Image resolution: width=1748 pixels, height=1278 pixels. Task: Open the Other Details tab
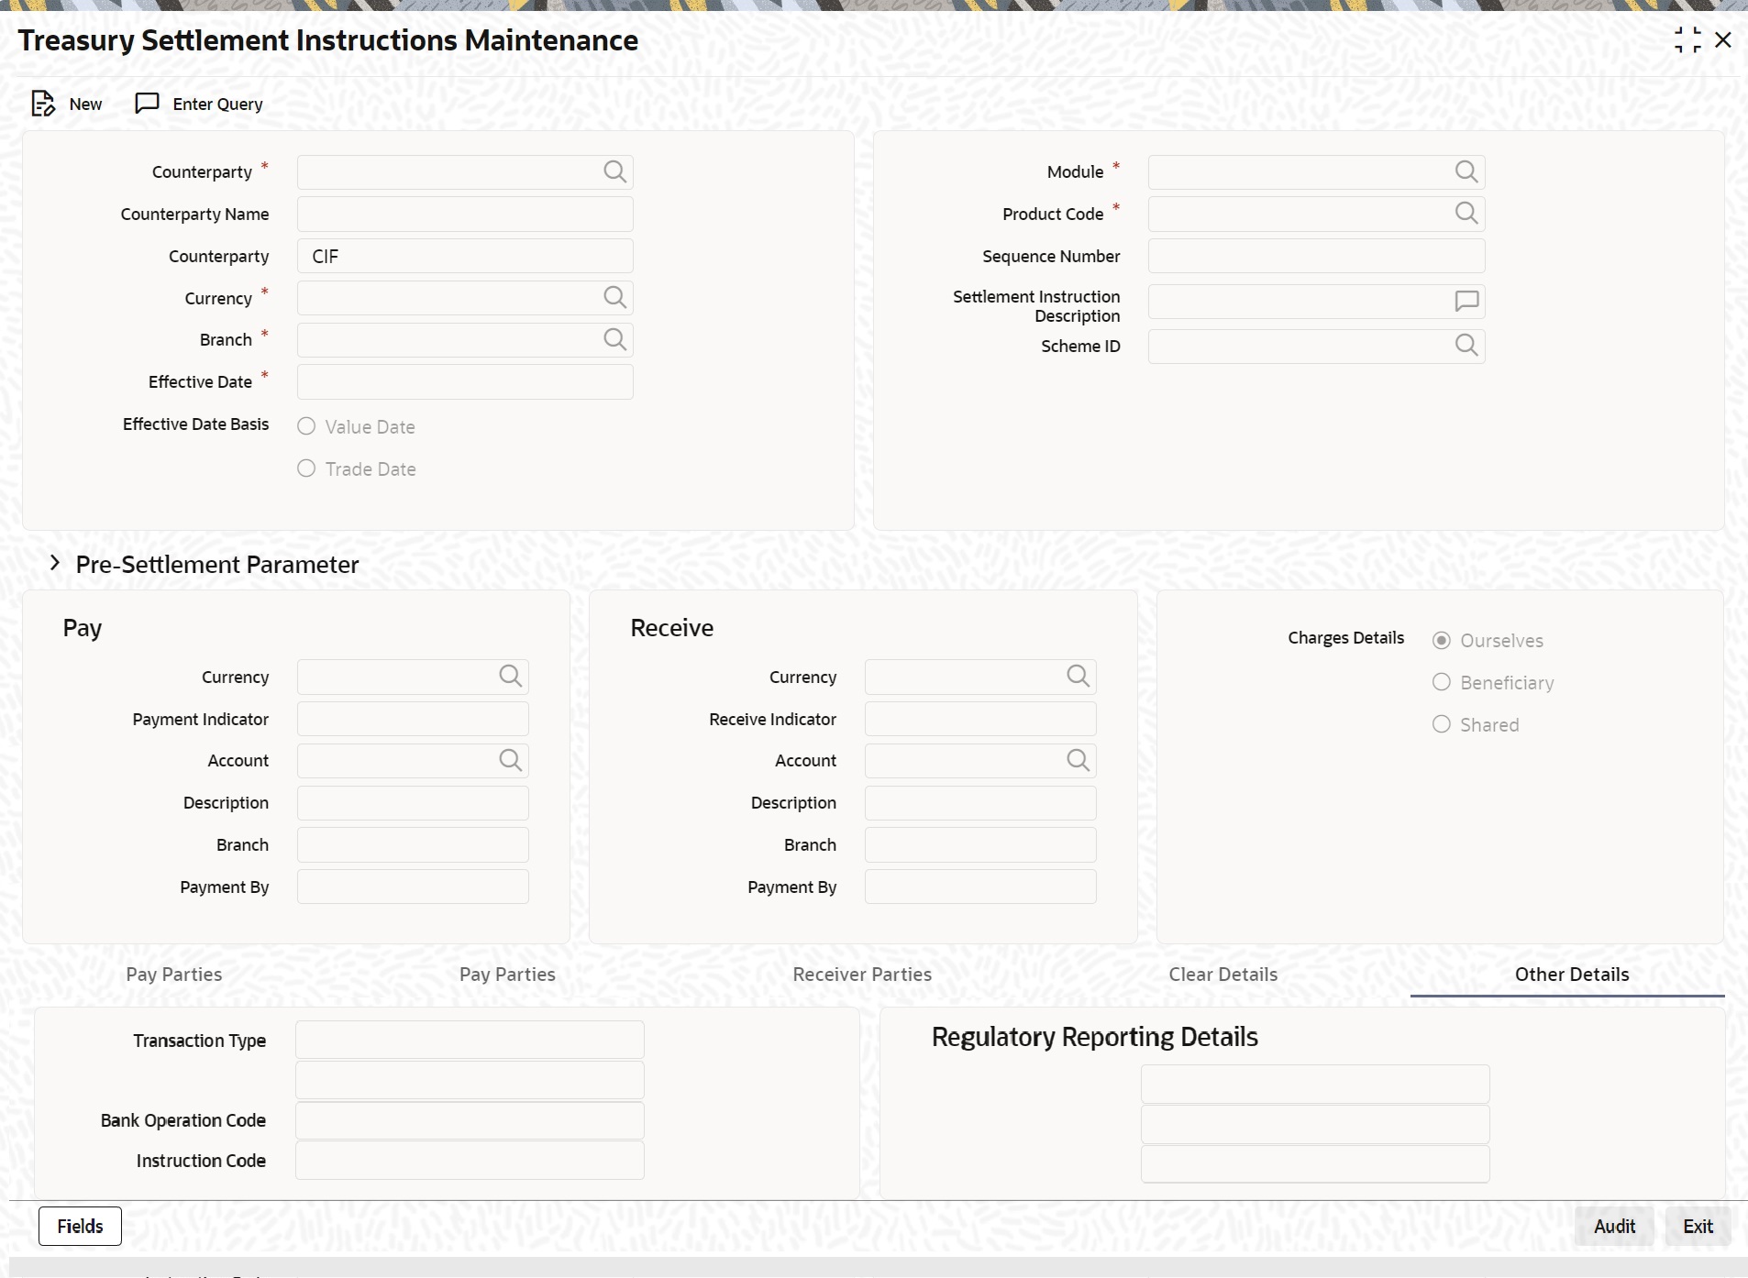pyautogui.click(x=1572, y=975)
